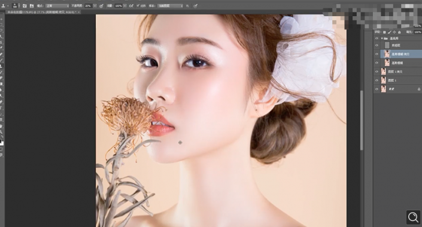The width and height of the screenshot is (422, 227).
Task: Select the Eraser tool
Action: [x=2, y=78]
